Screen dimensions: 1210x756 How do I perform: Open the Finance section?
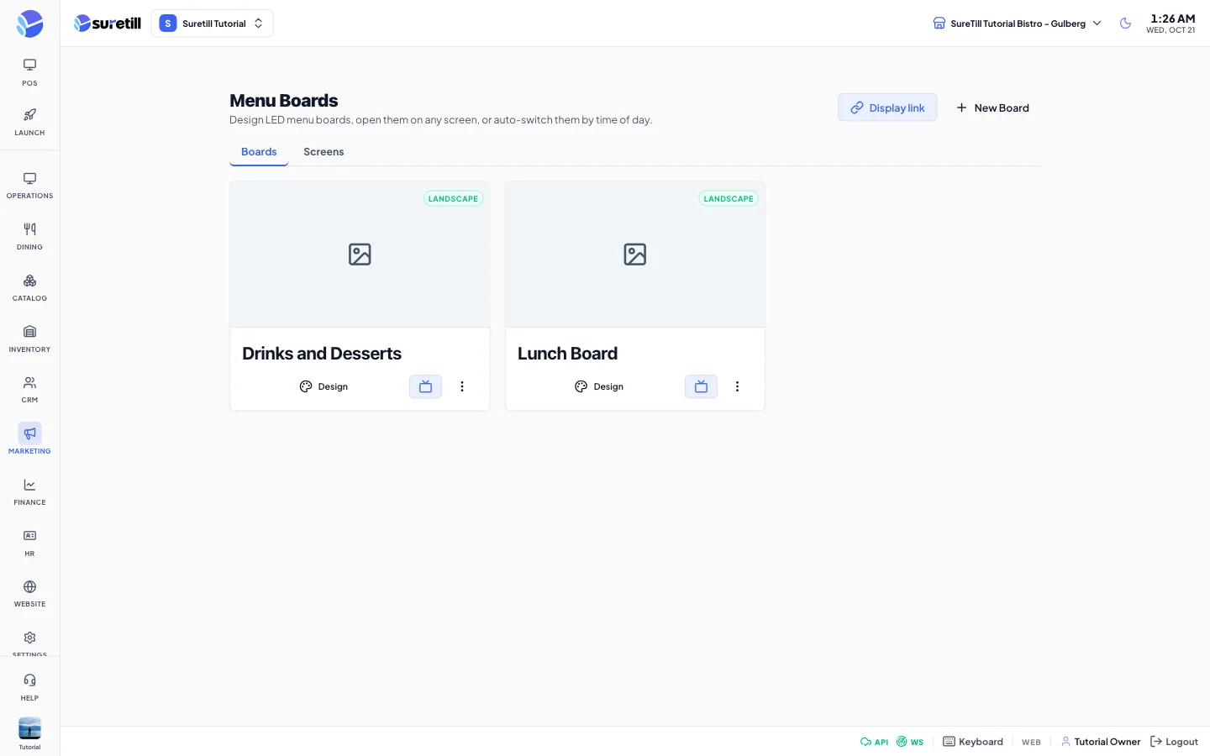tap(29, 492)
